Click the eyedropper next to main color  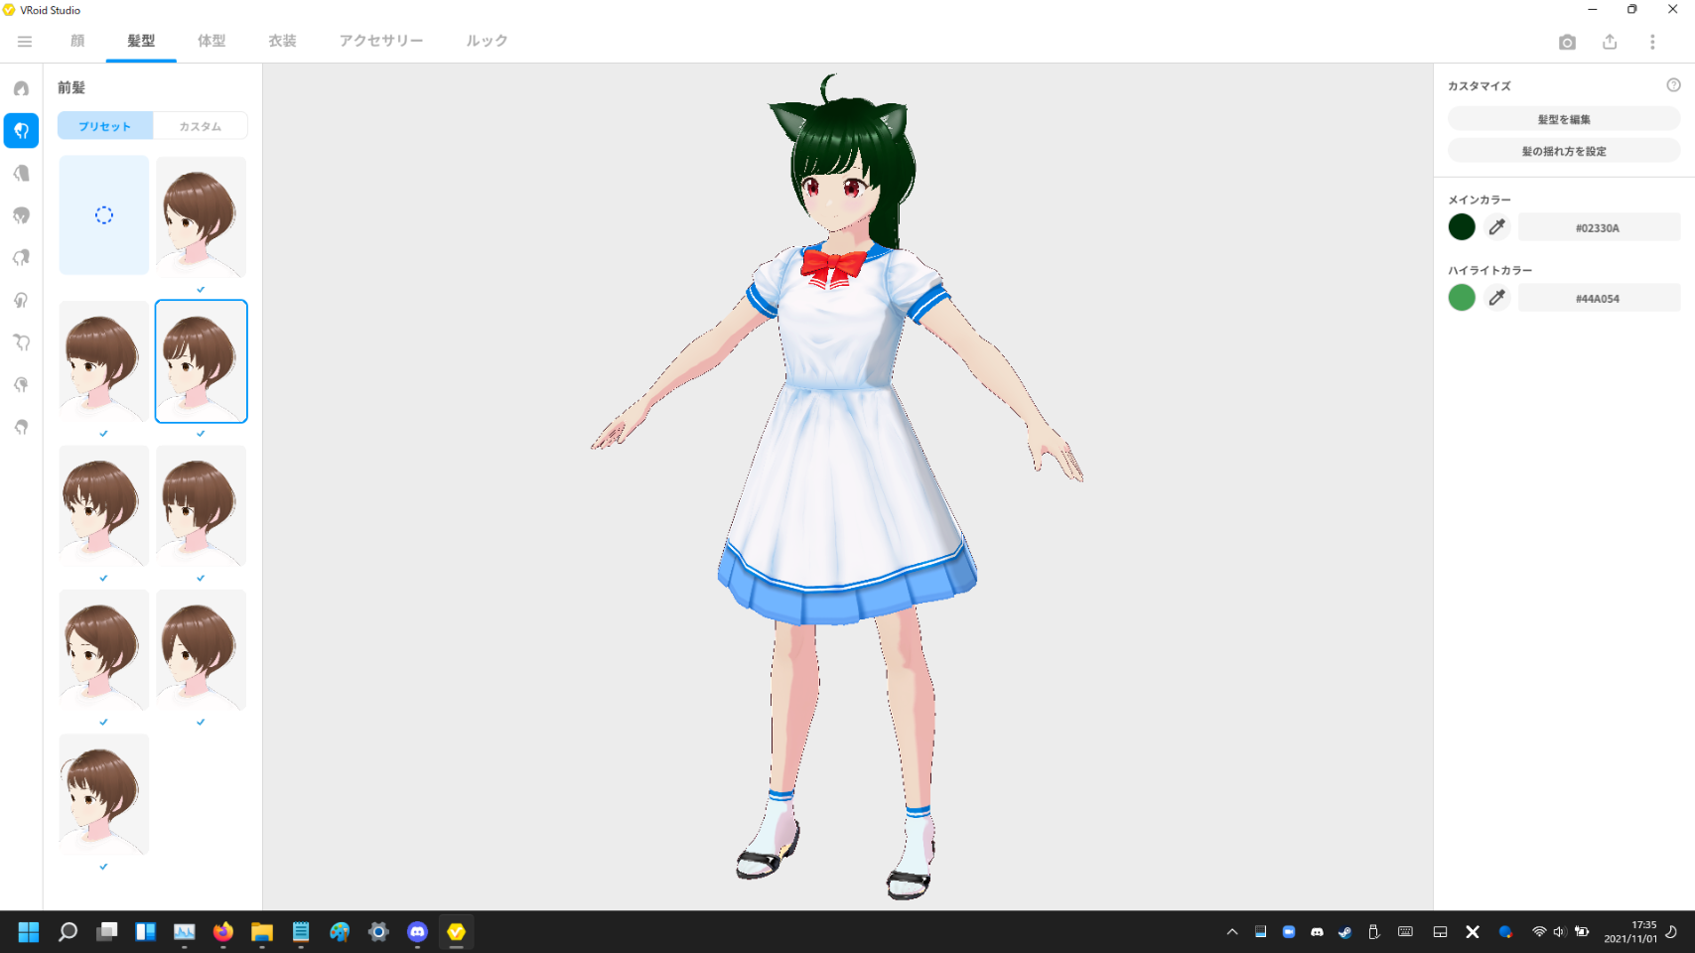click(x=1497, y=227)
